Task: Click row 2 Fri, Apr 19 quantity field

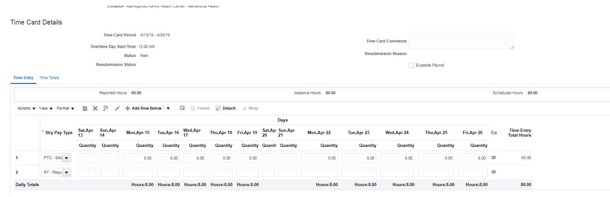Action: (248, 172)
